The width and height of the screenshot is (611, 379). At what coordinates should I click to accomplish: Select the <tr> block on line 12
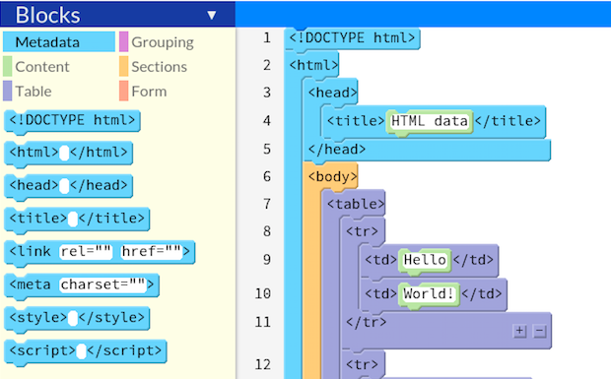click(362, 364)
